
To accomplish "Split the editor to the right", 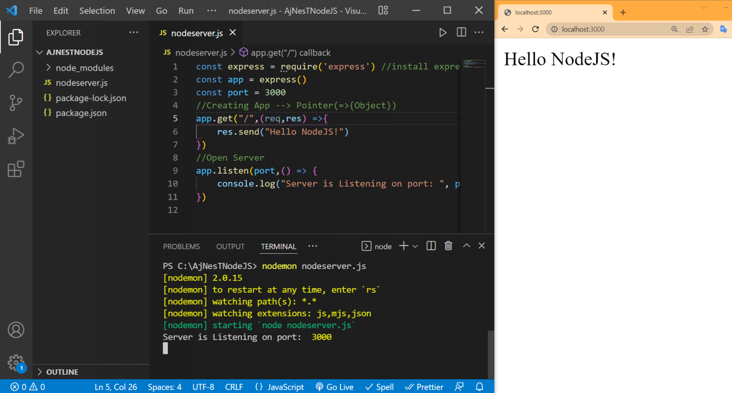I will click(461, 32).
